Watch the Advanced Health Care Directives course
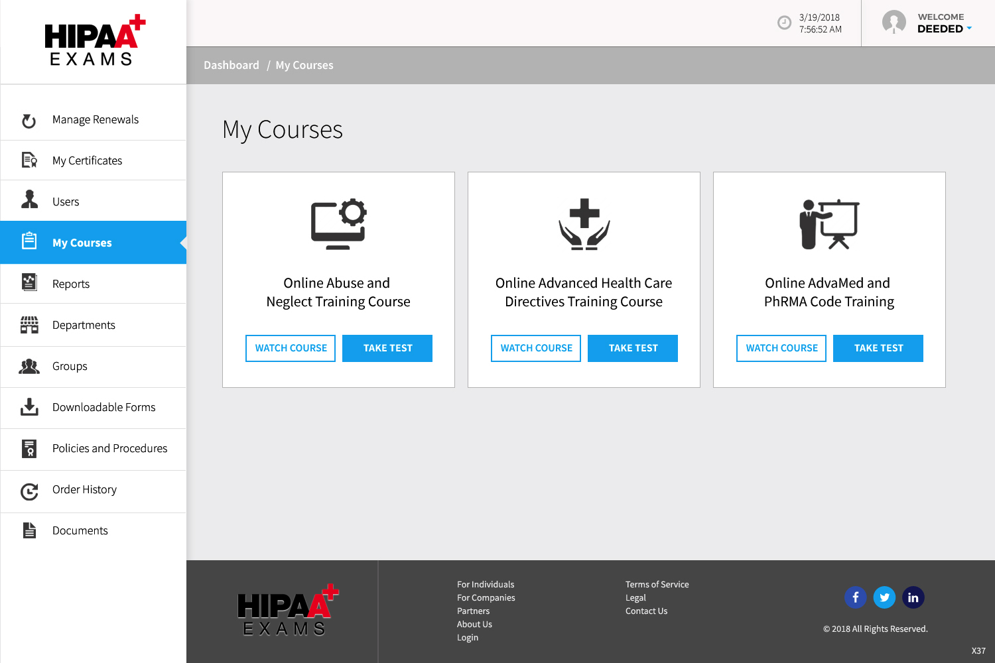This screenshot has width=995, height=663. click(x=536, y=348)
